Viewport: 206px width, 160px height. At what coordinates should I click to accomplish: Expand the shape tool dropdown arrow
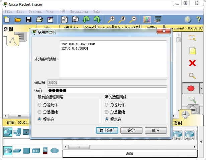click(x=201, y=88)
